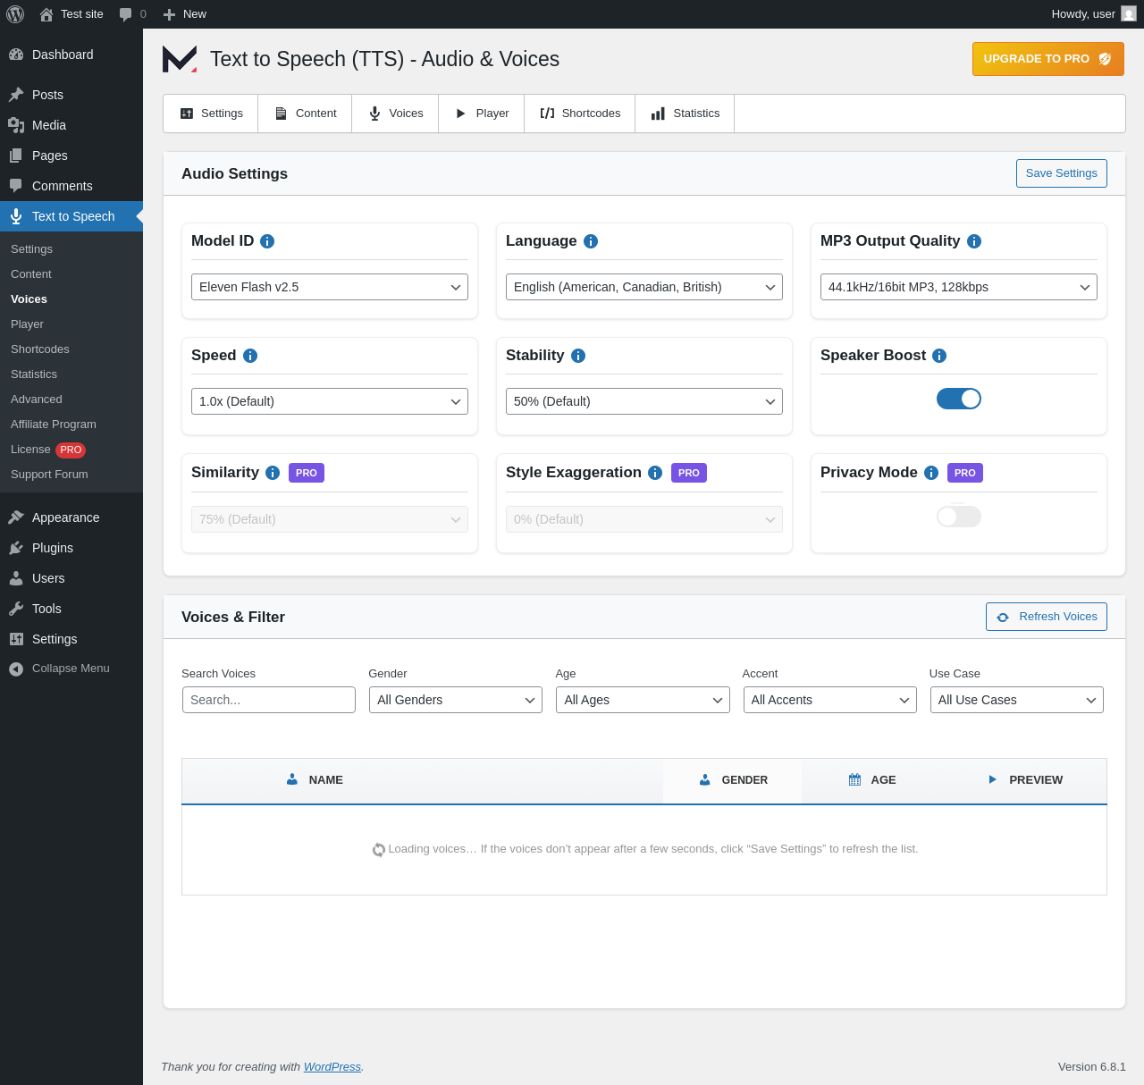Open the Statistics tab
Viewport: 1144px width, 1085px height.
pos(685,114)
